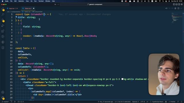The height and width of the screenshot is (103, 184).
Task: Click the ColumnDef breadcrumb
Action: pyautogui.click(x=37, y=12)
